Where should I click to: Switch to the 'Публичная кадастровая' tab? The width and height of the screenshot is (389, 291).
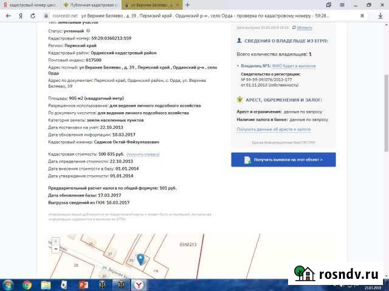click(x=91, y=5)
